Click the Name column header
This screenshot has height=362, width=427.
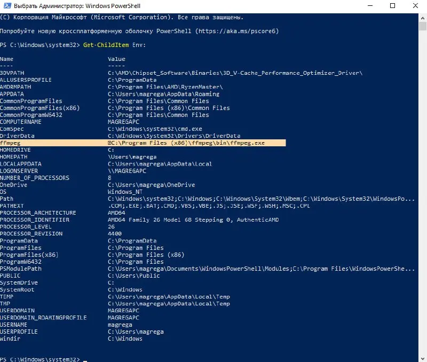tap(7, 59)
